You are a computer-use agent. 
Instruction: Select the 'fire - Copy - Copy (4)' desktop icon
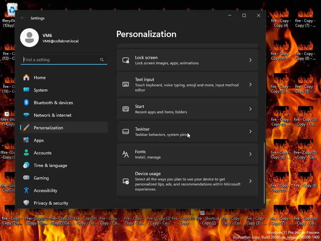pyautogui.click(x=281, y=18)
